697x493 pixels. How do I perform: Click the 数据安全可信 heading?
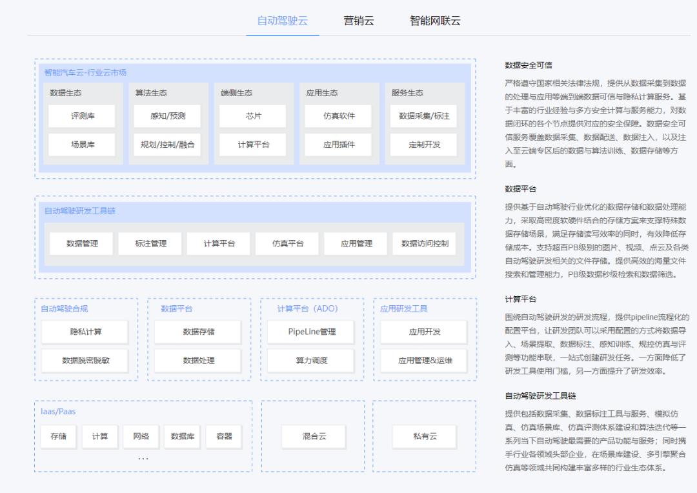pyautogui.click(x=528, y=65)
